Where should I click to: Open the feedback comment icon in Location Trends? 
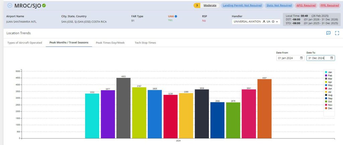pos(328,33)
